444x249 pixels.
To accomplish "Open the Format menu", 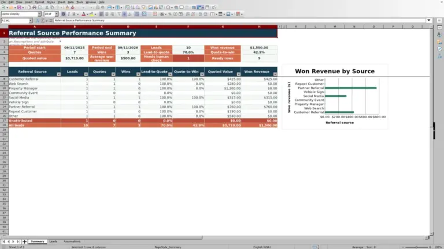I will click(39, 2).
